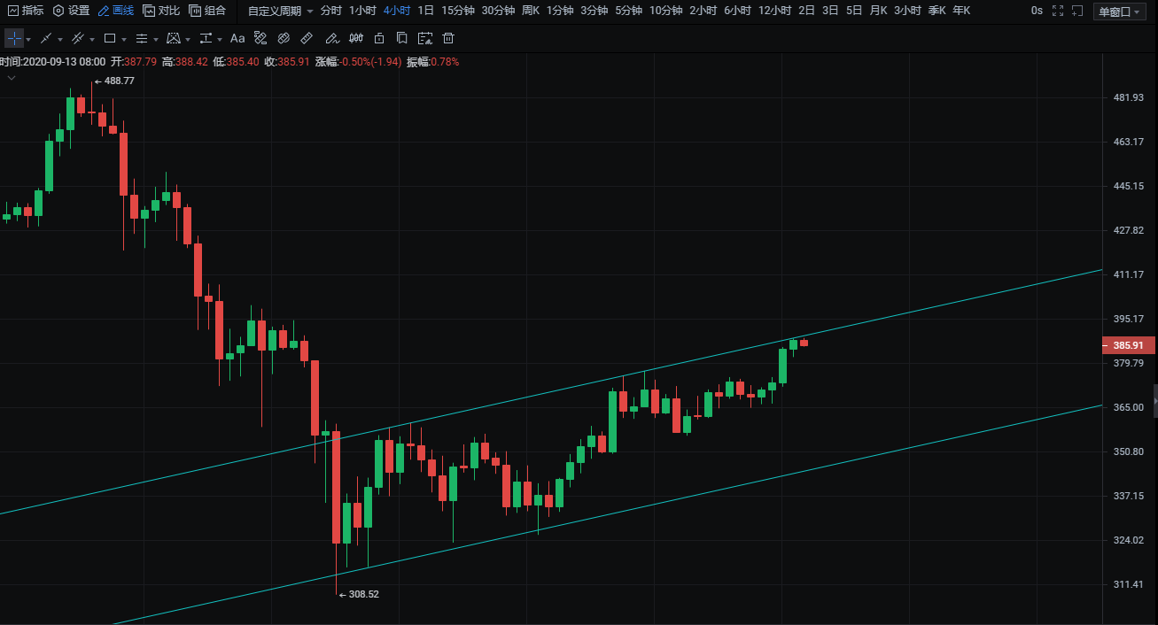
Task: Pick the ruler measurement tool
Action: tap(307, 39)
